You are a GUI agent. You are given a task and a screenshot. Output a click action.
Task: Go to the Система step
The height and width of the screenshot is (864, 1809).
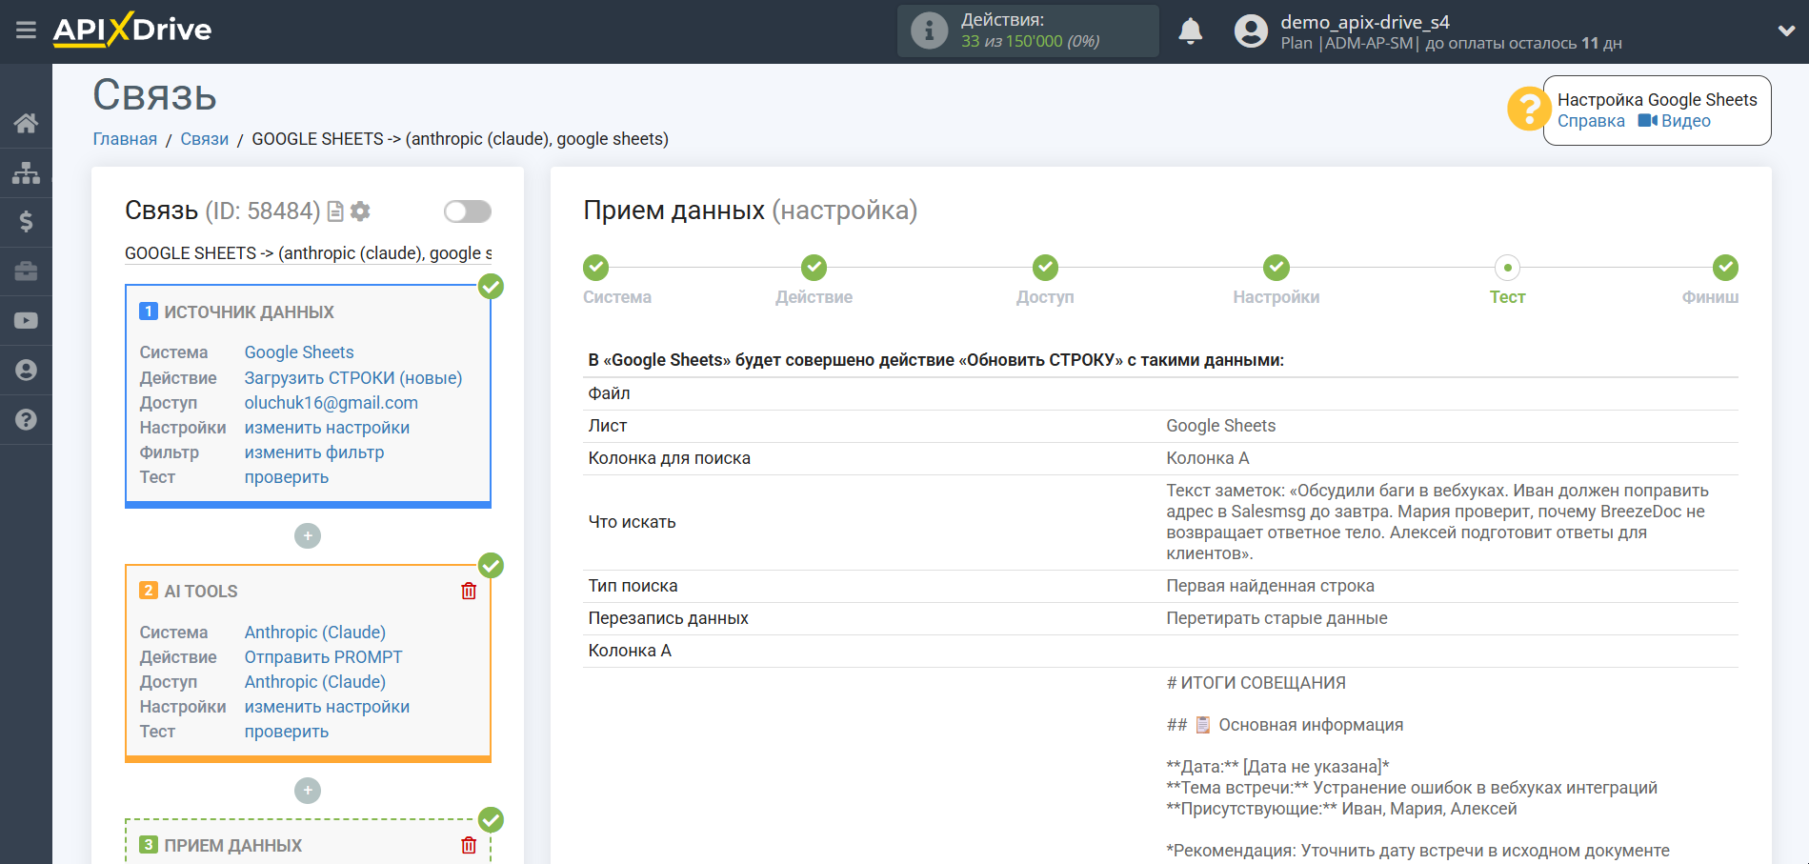click(x=596, y=269)
